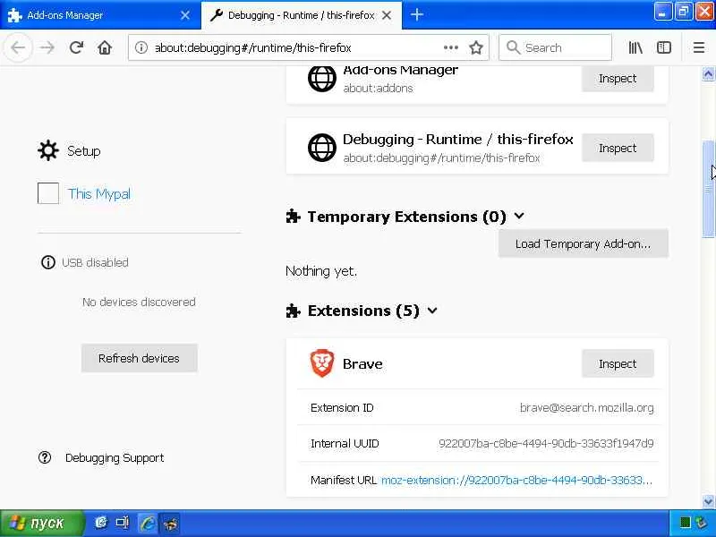Click the 'Nothing yet.' text

[x=321, y=271]
